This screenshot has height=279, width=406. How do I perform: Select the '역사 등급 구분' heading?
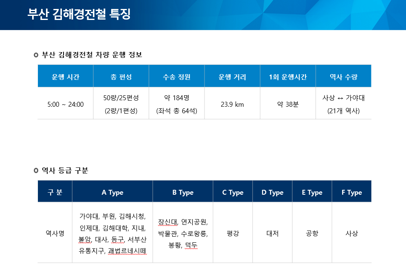[x=65, y=170]
